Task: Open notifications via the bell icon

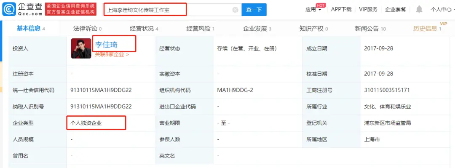Action: pos(419,9)
